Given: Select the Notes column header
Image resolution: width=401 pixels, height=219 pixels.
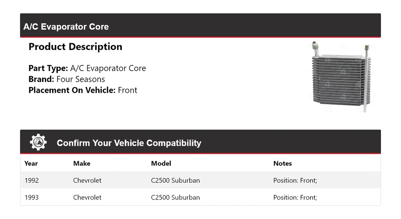Looking at the screenshot, I should pos(282,163).
